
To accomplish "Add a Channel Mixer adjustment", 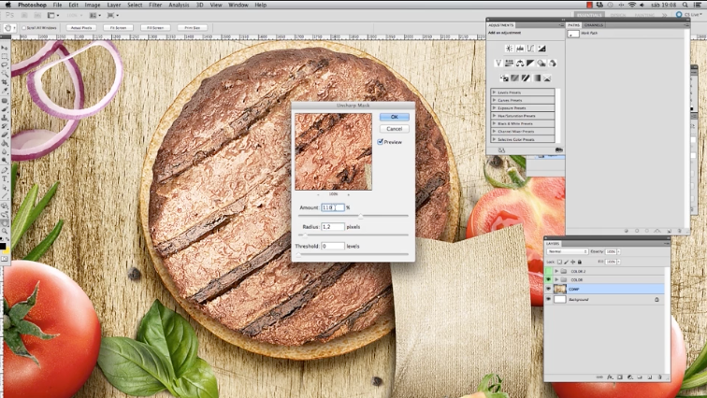I will [x=553, y=63].
